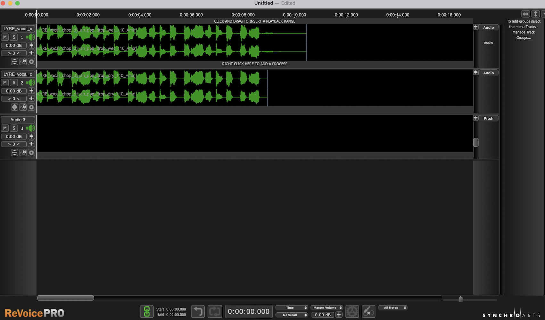Click track 1 0.00 dB volume field

click(14, 45)
